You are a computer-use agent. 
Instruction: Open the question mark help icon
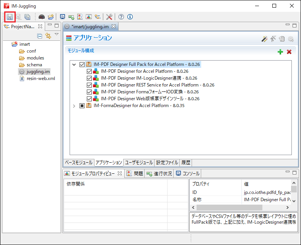[x=121, y=17]
